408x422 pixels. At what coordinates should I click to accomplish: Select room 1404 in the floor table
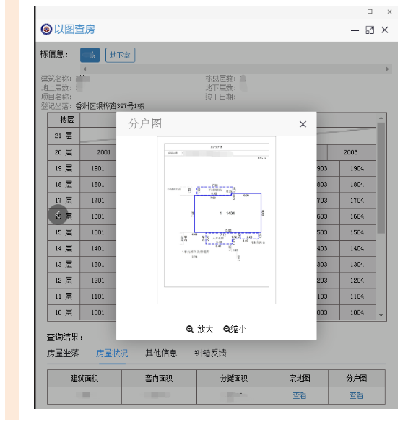[x=357, y=248]
